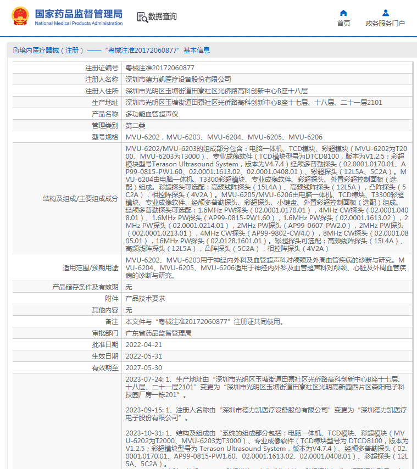Click the 产品储存条件及有效期 label
This screenshot has height=469, width=417.
tap(85, 287)
